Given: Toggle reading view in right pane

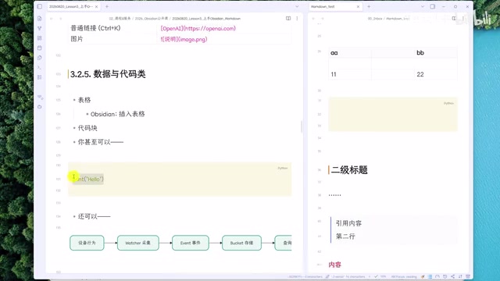Looking at the screenshot, I should tap(454, 19).
